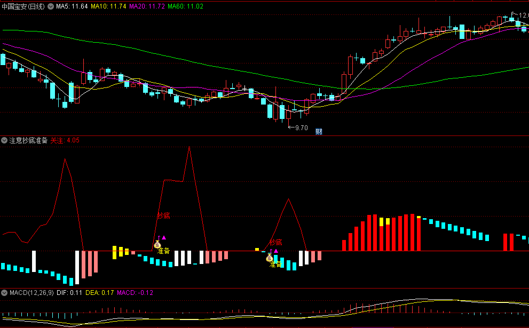Image resolution: width=529 pixels, height=328 pixels.
Task: Select the MA5: 11.64 label
Action: [72, 6]
